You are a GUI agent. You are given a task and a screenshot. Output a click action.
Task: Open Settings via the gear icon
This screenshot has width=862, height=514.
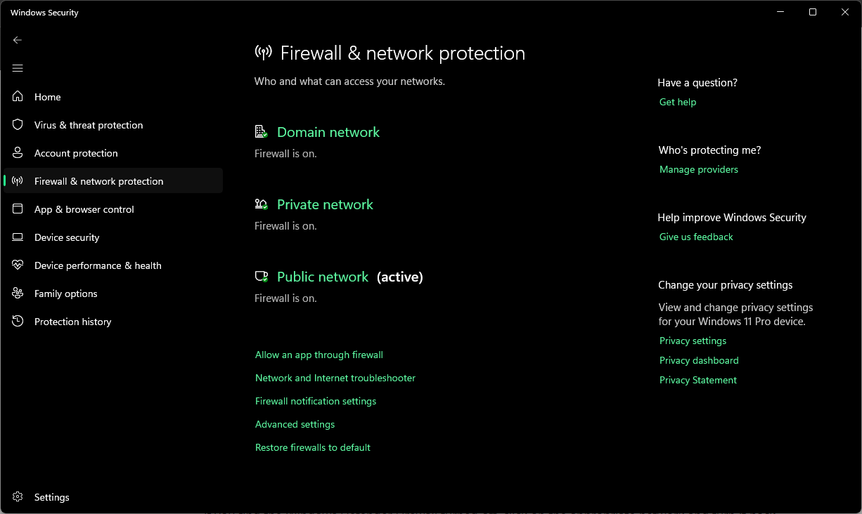pos(18,497)
